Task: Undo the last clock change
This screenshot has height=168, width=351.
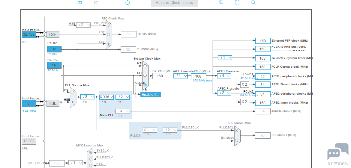Action: pyautogui.click(x=80, y=3)
